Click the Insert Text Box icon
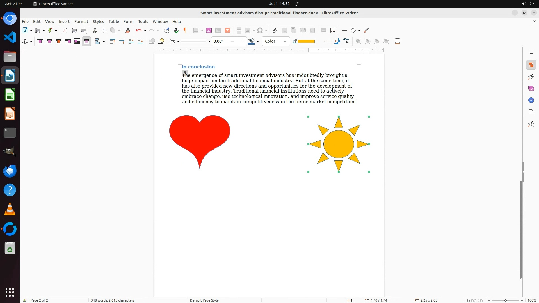 227,31
